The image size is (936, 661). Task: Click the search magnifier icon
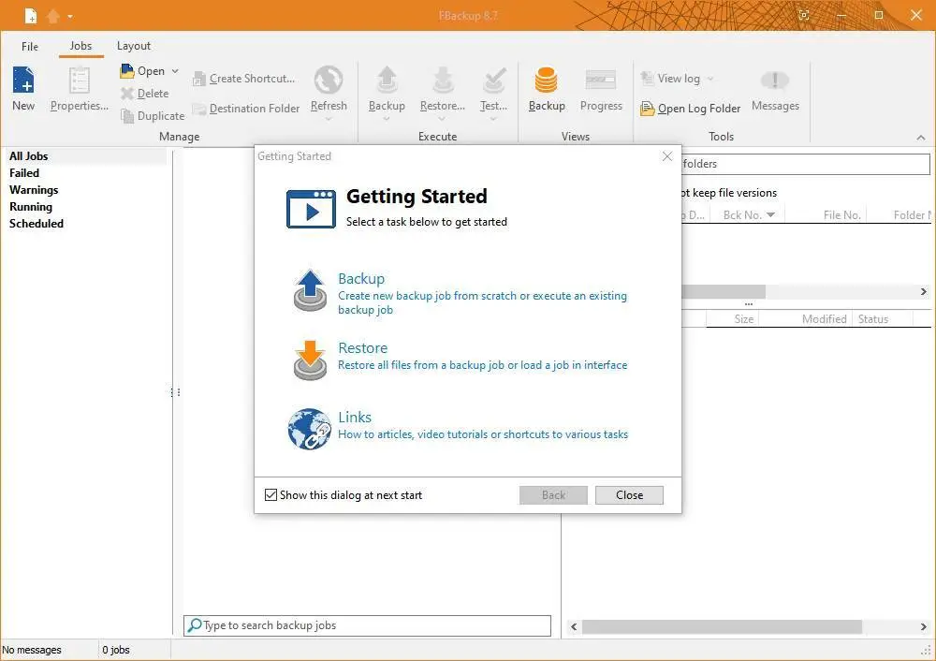click(x=194, y=625)
